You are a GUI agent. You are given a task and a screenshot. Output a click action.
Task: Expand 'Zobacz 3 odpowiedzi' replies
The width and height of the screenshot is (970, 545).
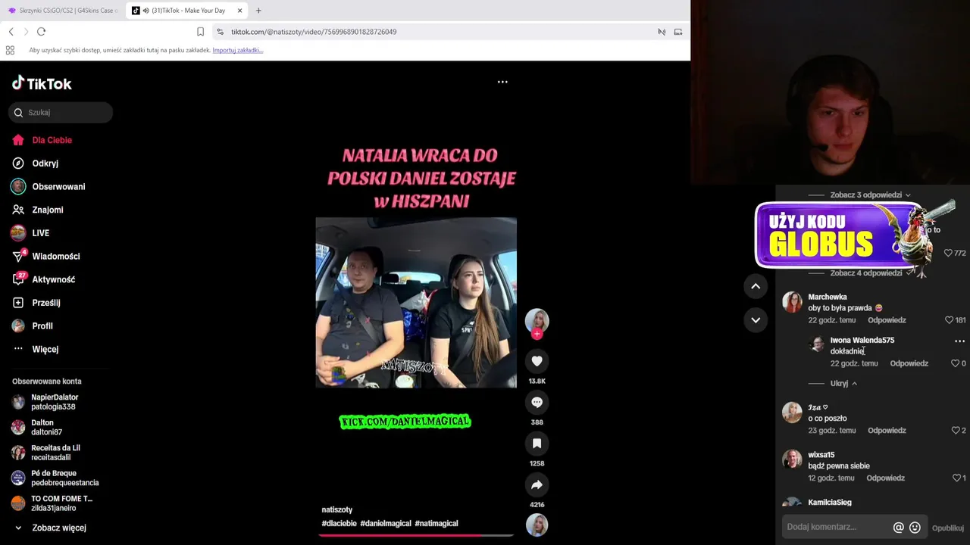click(x=870, y=195)
